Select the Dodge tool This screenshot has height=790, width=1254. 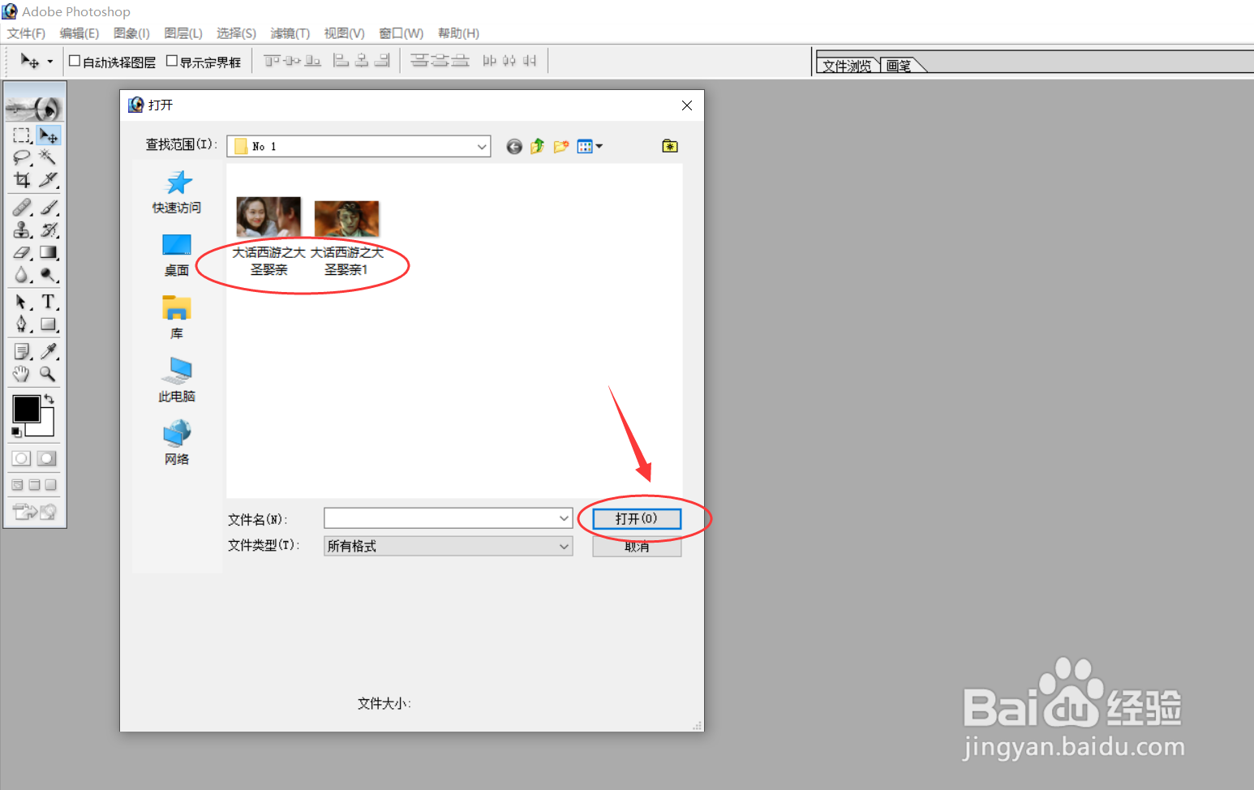(x=49, y=275)
